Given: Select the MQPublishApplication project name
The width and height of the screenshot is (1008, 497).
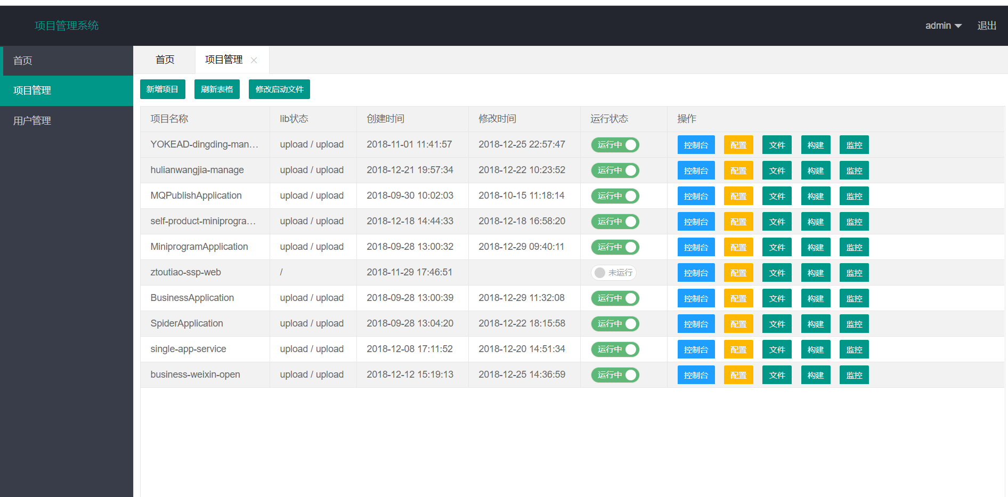Looking at the screenshot, I should [196, 195].
